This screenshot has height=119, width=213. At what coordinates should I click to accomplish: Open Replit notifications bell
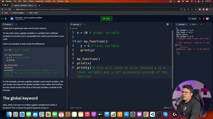click(203, 19)
